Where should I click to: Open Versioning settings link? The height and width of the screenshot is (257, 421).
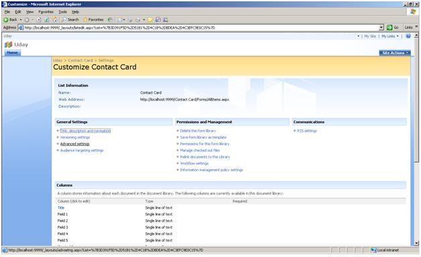coord(75,137)
